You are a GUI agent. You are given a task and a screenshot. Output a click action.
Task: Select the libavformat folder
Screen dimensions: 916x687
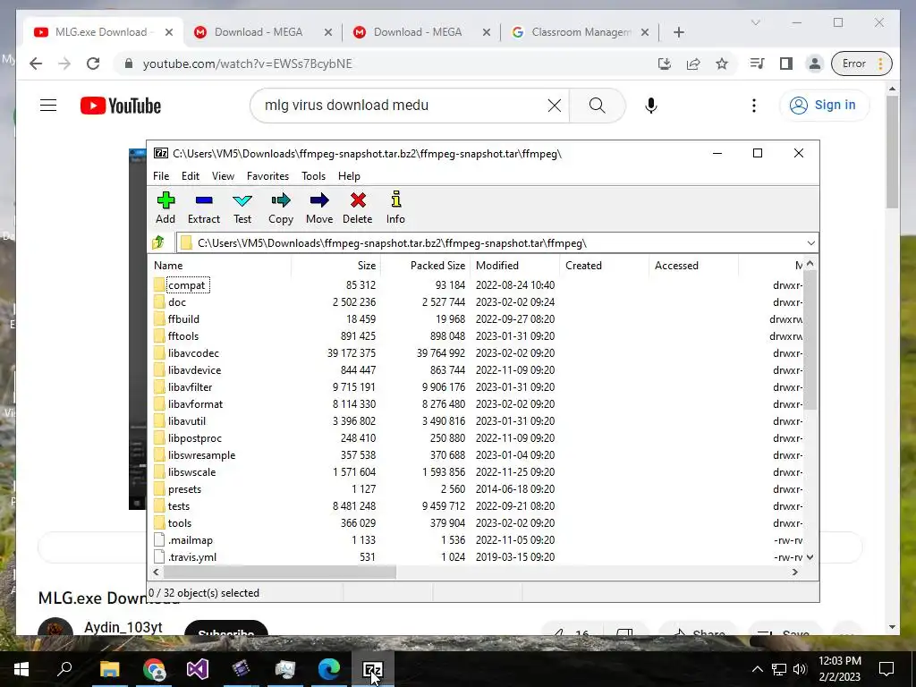pyautogui.click(x=195, y=403)
